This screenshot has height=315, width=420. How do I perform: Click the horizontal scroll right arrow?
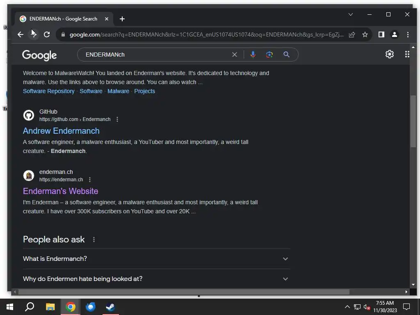click(406, 292)
